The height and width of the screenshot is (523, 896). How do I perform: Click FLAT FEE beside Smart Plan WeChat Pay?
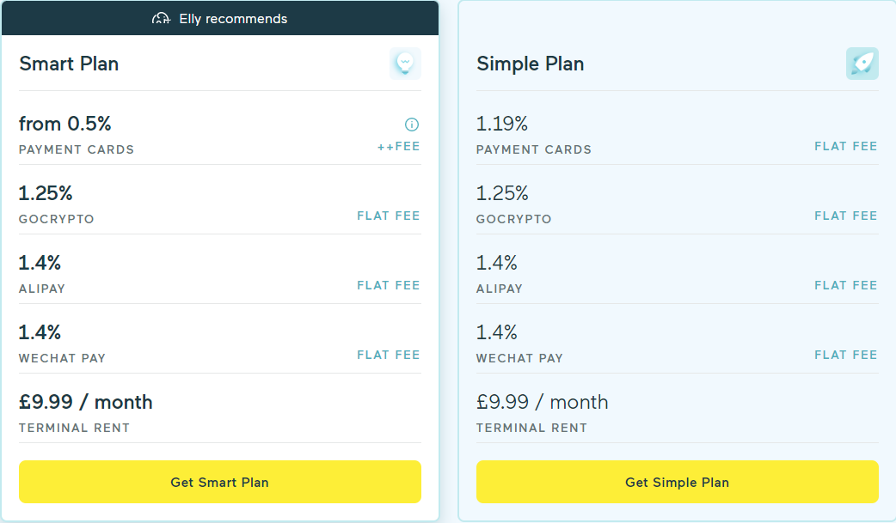pos(389,355)
